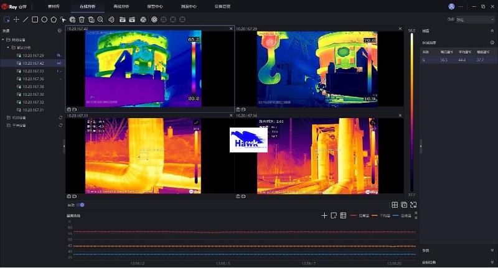The width and height of the screenshot is (498, 280).
Task: Click the trash delete icon in toolbar
Action: point(82,19)
